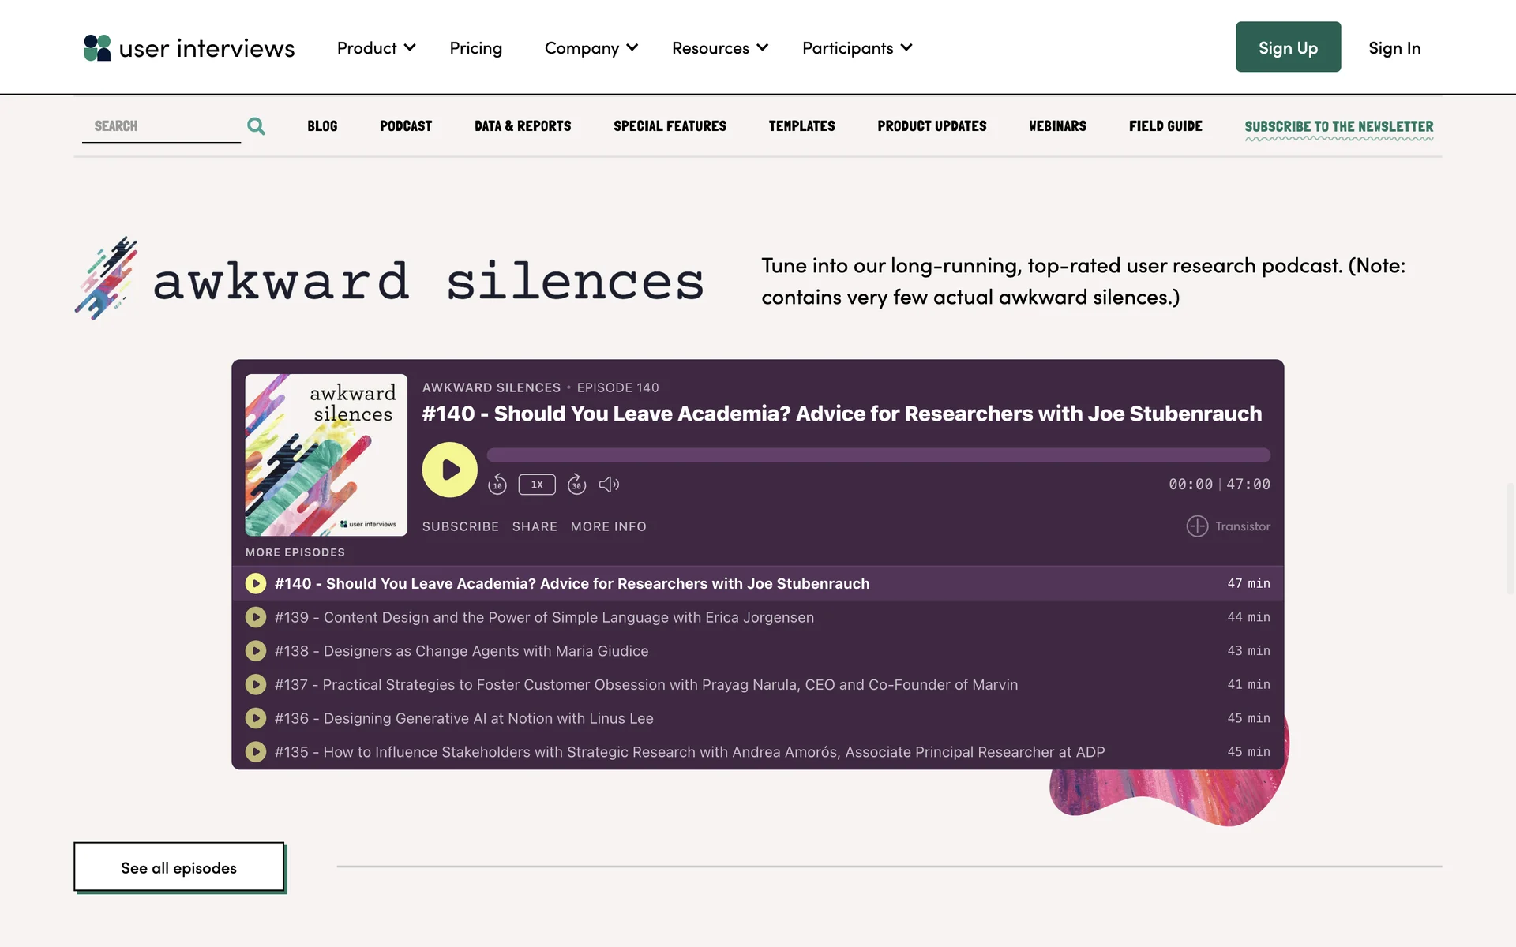Viewport: 1516px width, 947px height.
Task: Open the Transistor logo link
Action: [x=1228, y=526]
